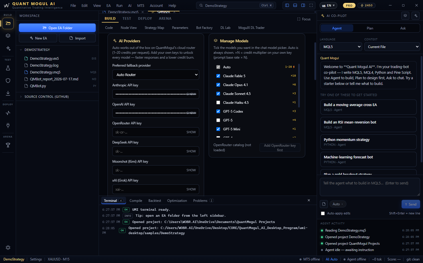Click Build a moving-average cross EA starter

tap(368, 107)
